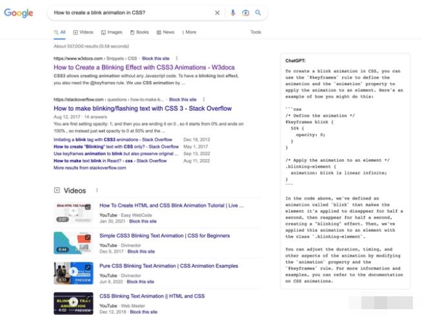Open 'How To Create HTML and CSS Blink Animation Tutorial'
The image size is (422, 315).
coord(172,205)
